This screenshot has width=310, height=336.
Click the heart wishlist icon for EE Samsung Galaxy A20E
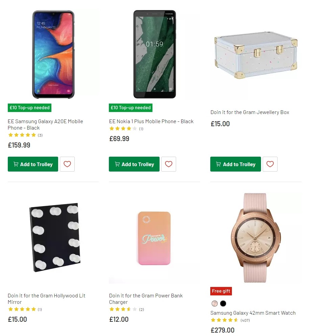pyautogui.click(x=67, y=164)
